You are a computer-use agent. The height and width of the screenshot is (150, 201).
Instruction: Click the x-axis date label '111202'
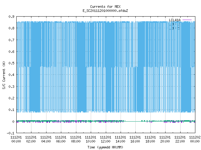coord(195,137)
